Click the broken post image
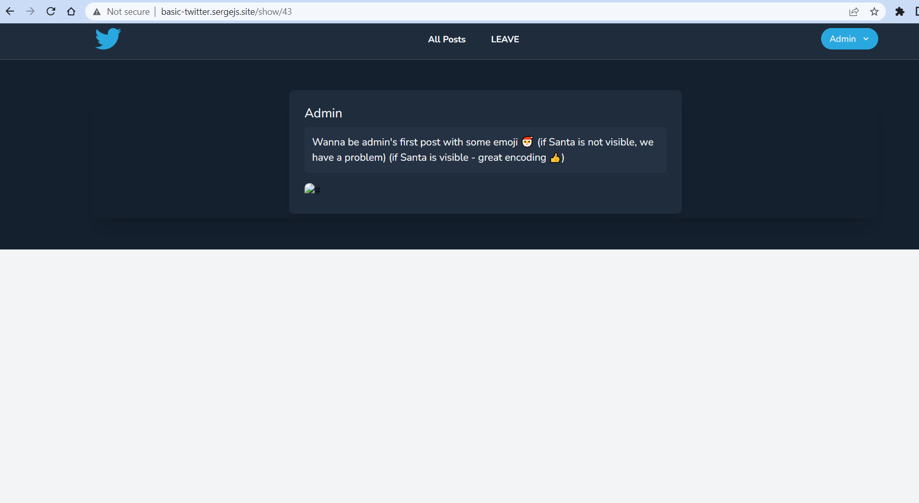The height and width of the screenshot is (503, 919). pyautogui.click(x=312, y=189)
